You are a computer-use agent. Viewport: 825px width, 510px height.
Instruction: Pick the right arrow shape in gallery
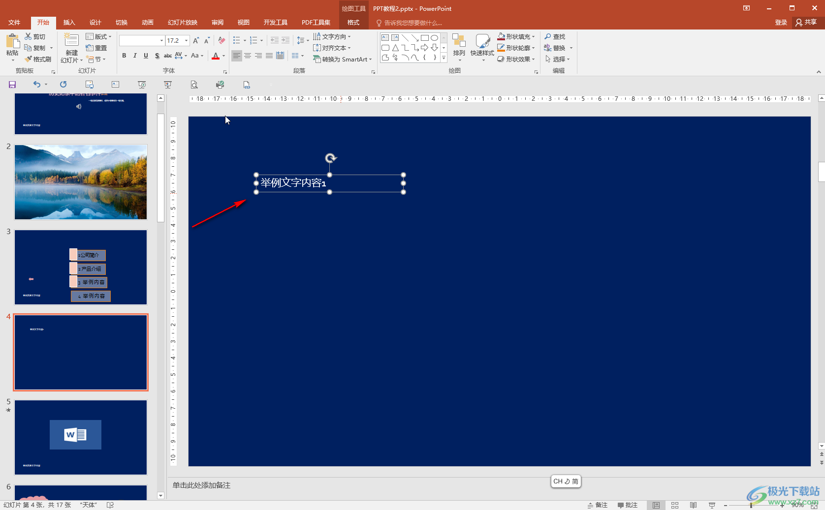[x=424, y=48]
